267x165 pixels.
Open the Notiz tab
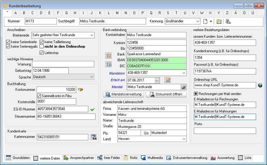(130, 158)
